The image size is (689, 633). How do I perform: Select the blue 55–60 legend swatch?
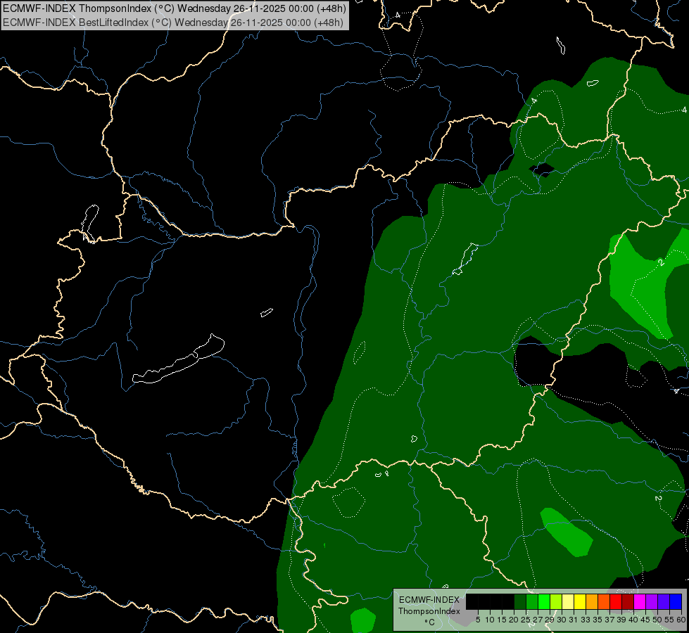coord(676,601)
